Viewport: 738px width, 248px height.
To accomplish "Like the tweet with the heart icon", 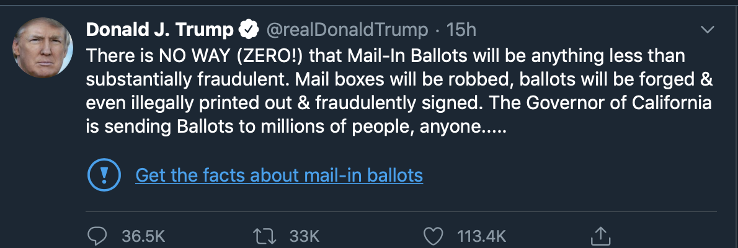I will coord(434,236).
